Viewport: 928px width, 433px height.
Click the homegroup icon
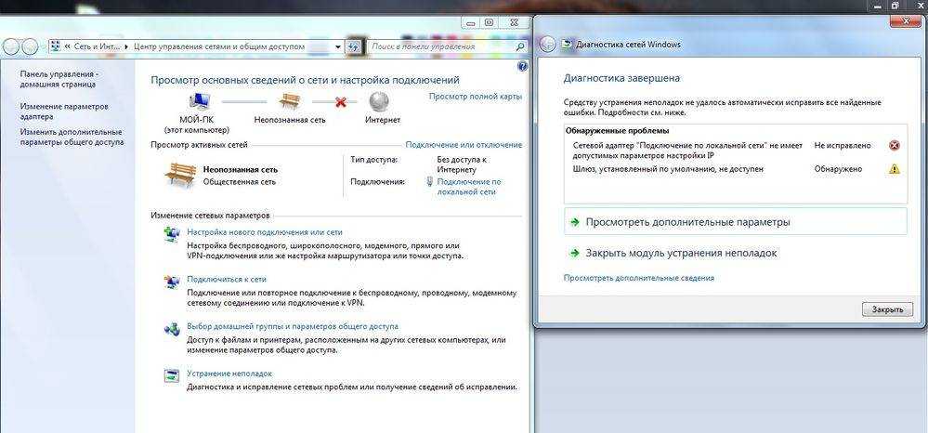tap(172, 329)
